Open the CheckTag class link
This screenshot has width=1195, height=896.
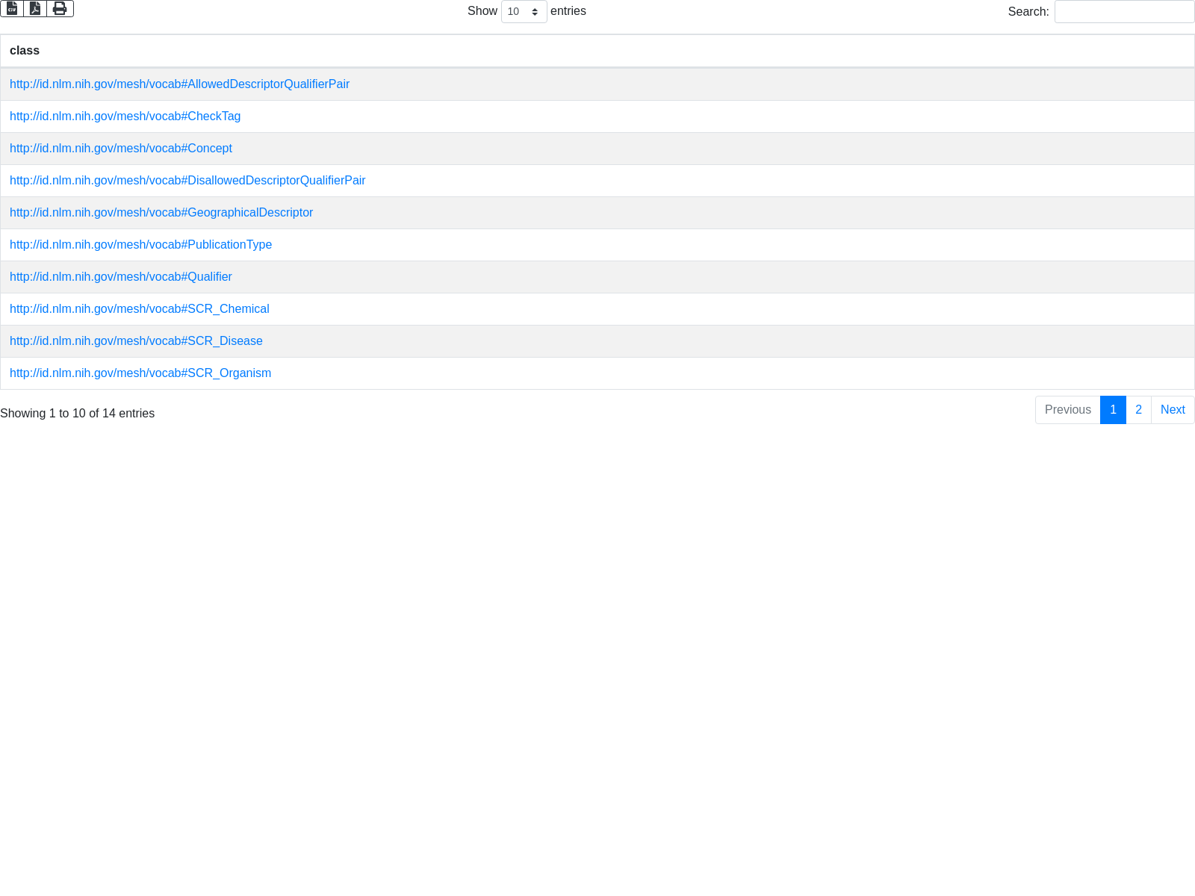(x=125, y=116)
